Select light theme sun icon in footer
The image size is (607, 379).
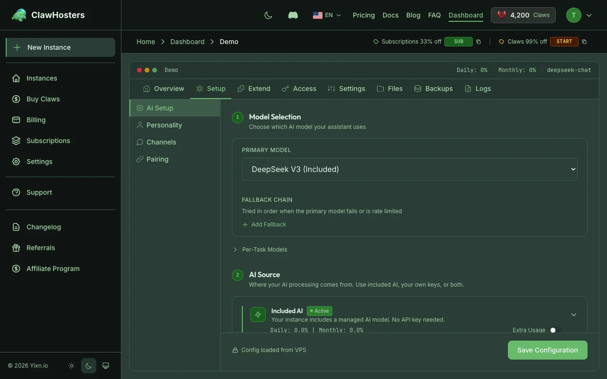pos(72,366)
